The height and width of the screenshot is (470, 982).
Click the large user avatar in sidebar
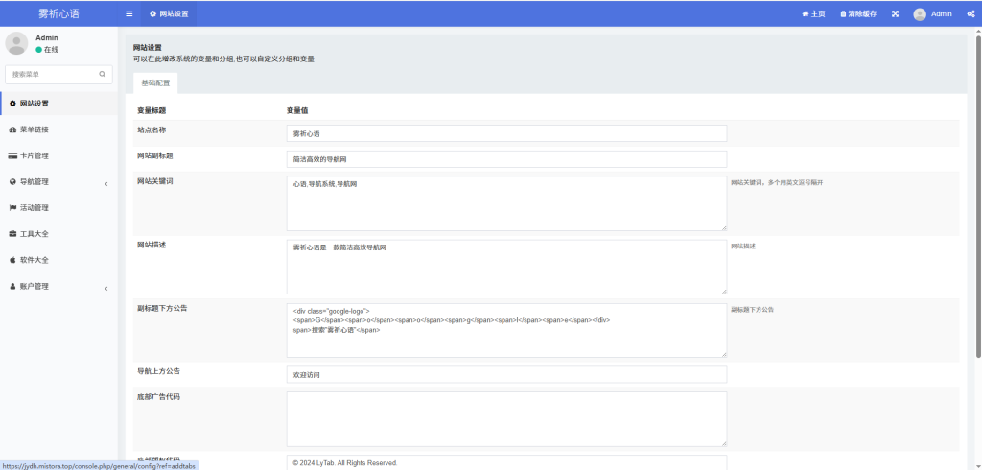click(x=16, y=43)
